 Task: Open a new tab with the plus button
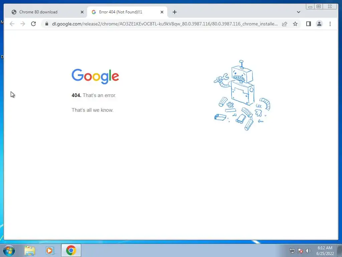tap(174, 12)
